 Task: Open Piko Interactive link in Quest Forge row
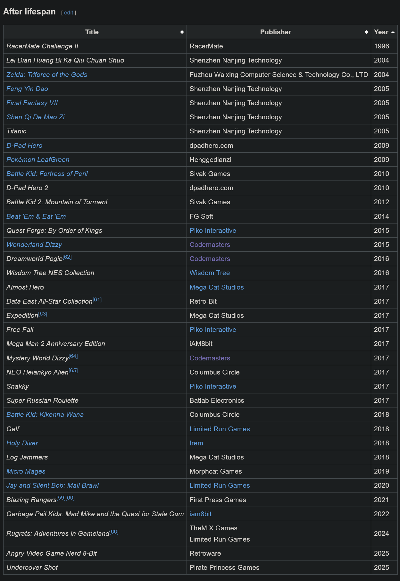pos(213,231)
